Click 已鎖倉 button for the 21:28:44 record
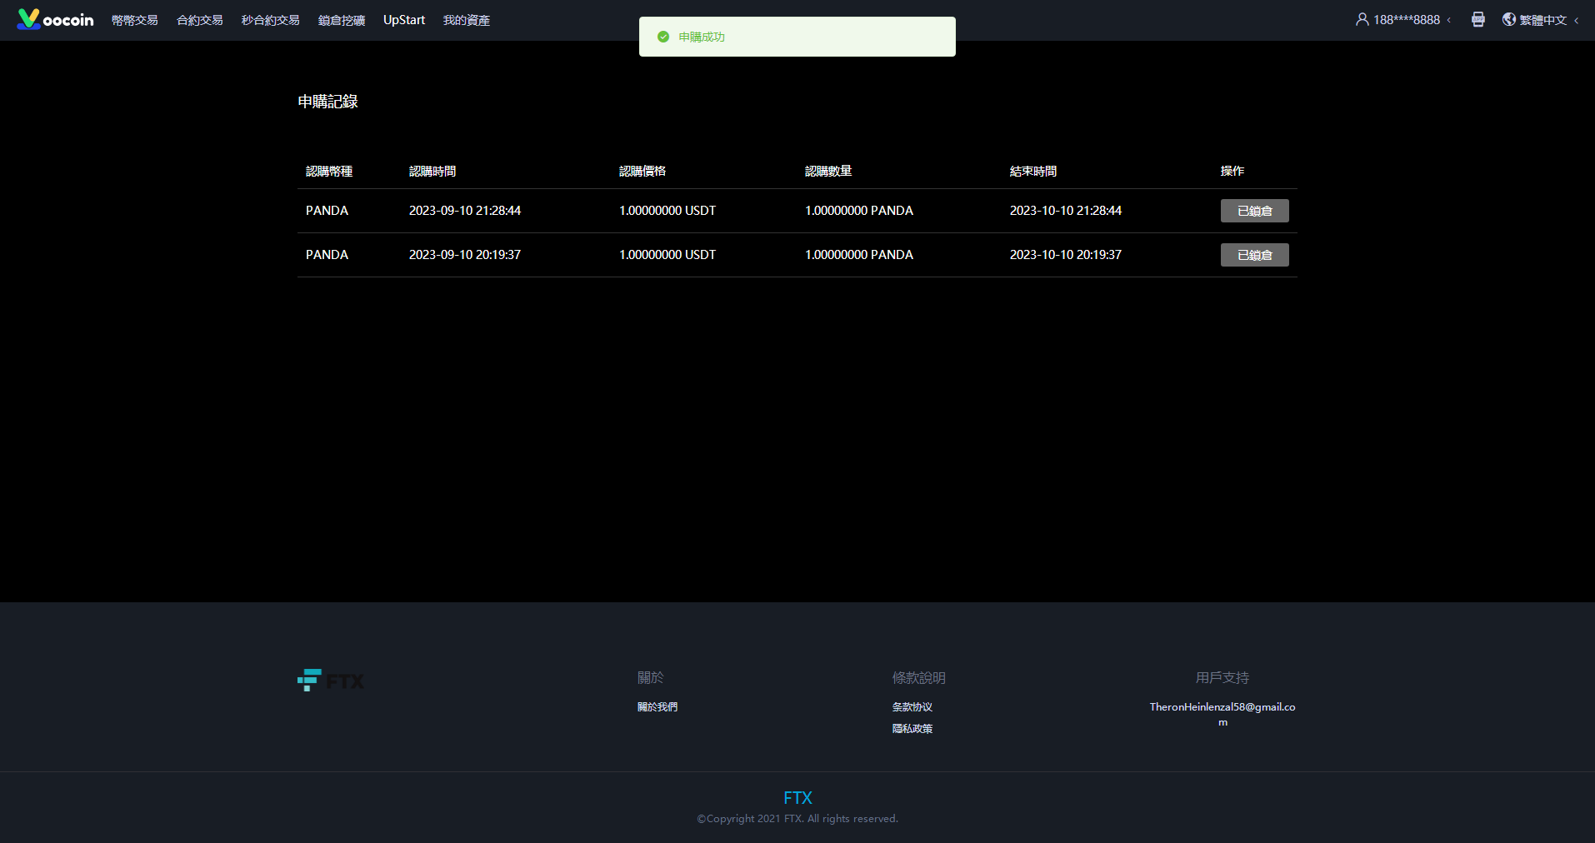 1254,211
